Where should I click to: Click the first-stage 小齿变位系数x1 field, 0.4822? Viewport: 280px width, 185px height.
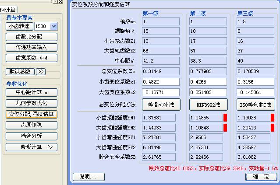[x=161, y=82]
